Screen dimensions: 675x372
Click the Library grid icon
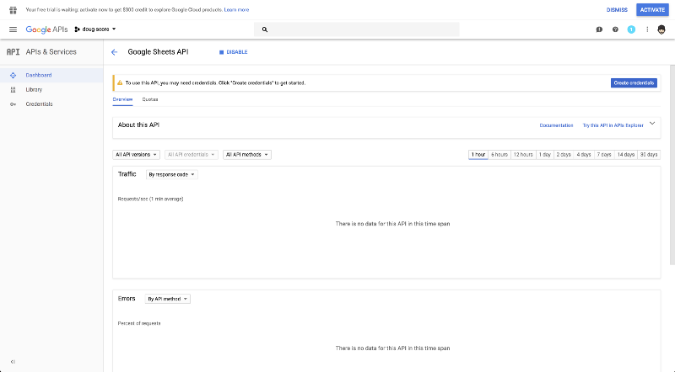13,90
